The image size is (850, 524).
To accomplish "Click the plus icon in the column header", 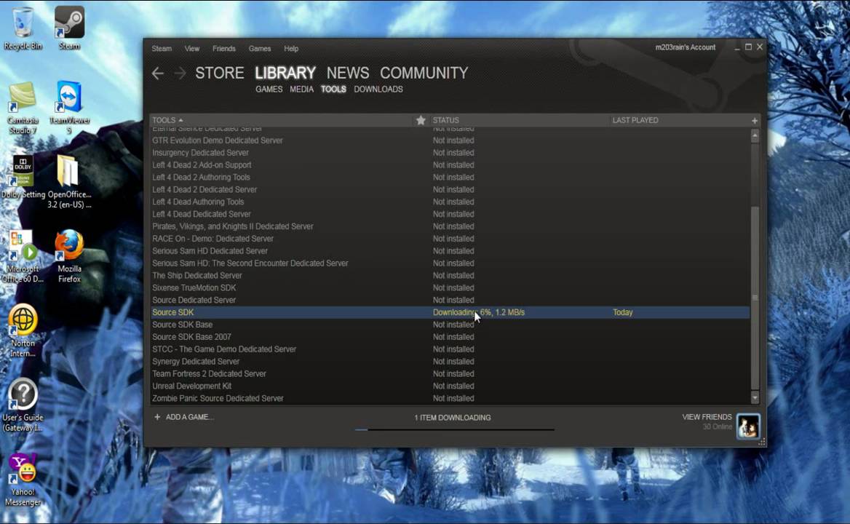I will tap(755, 120).
